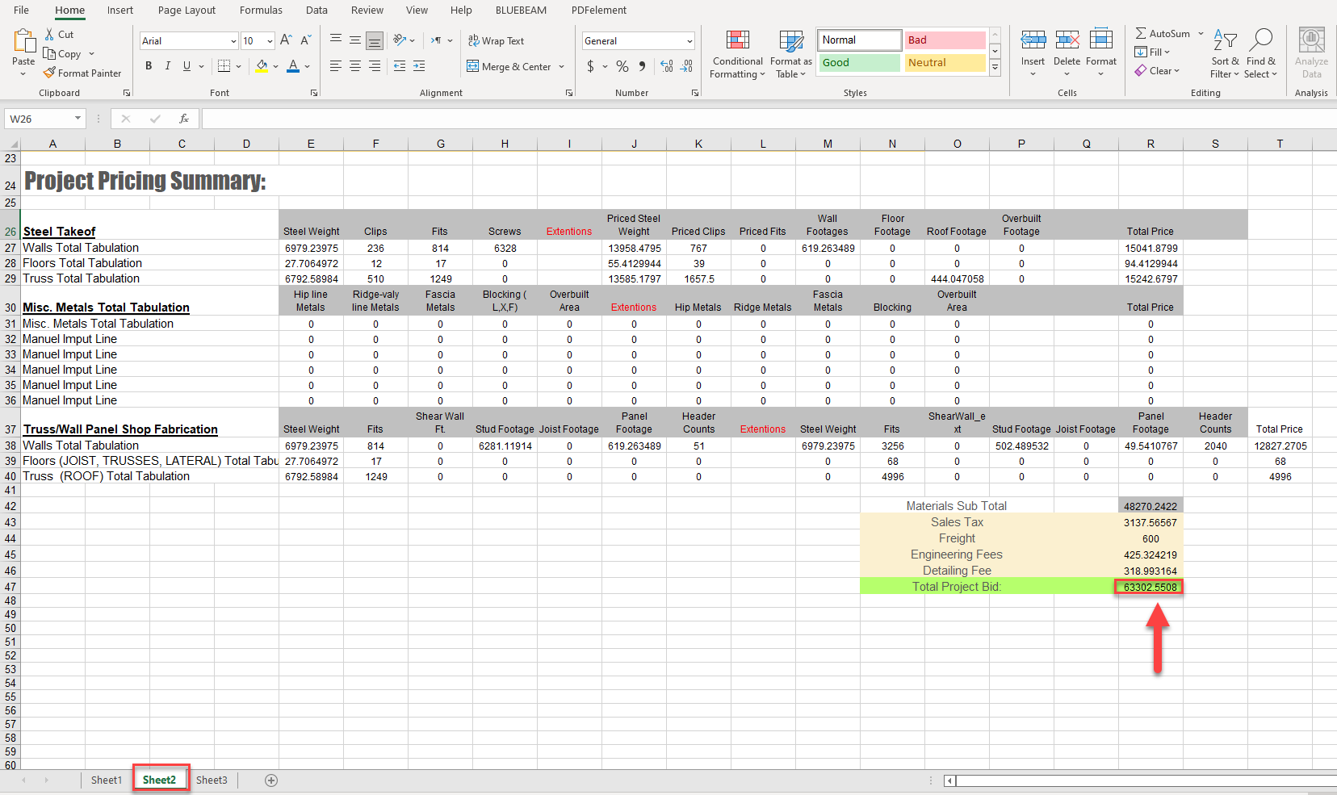Open Conditional Formatting
Screen dimensions: 1337x795
click(736, 53)
